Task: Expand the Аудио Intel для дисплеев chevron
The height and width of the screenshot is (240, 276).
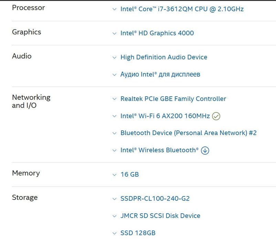Action: (114, 75)
